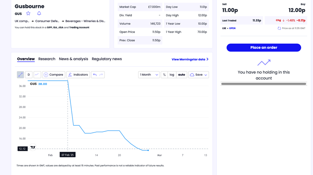Screen dimensions: 313x175
Task: Open the Indicators menu
Action: click(78, 75)
